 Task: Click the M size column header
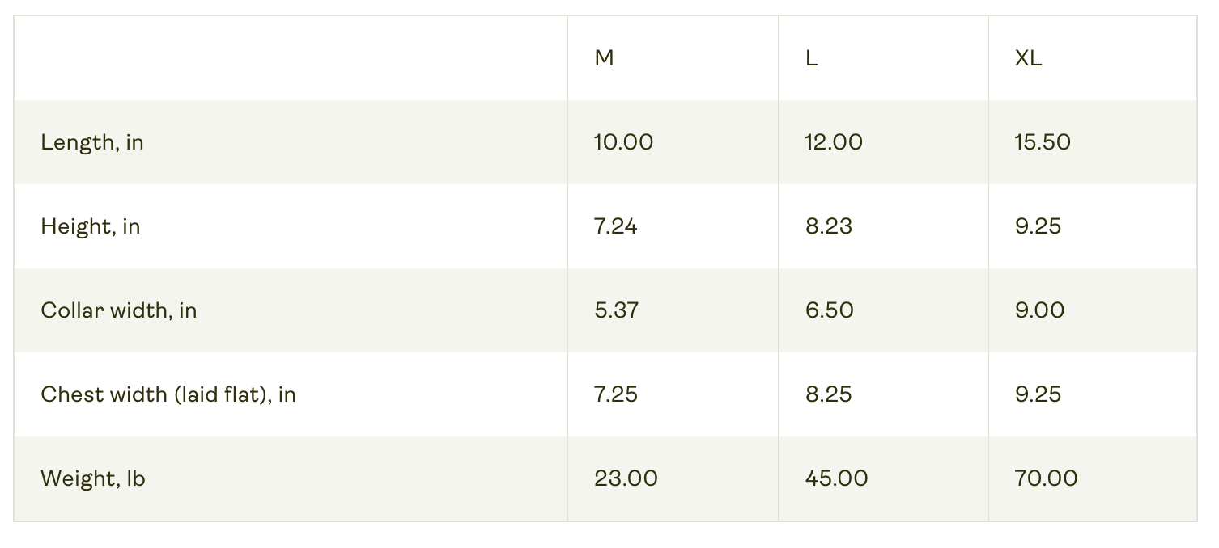[x=604, y=58]
